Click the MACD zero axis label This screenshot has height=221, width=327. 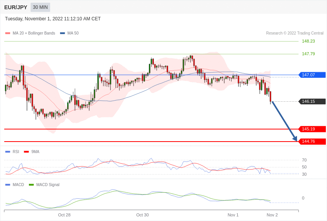(x=303, y=198)
